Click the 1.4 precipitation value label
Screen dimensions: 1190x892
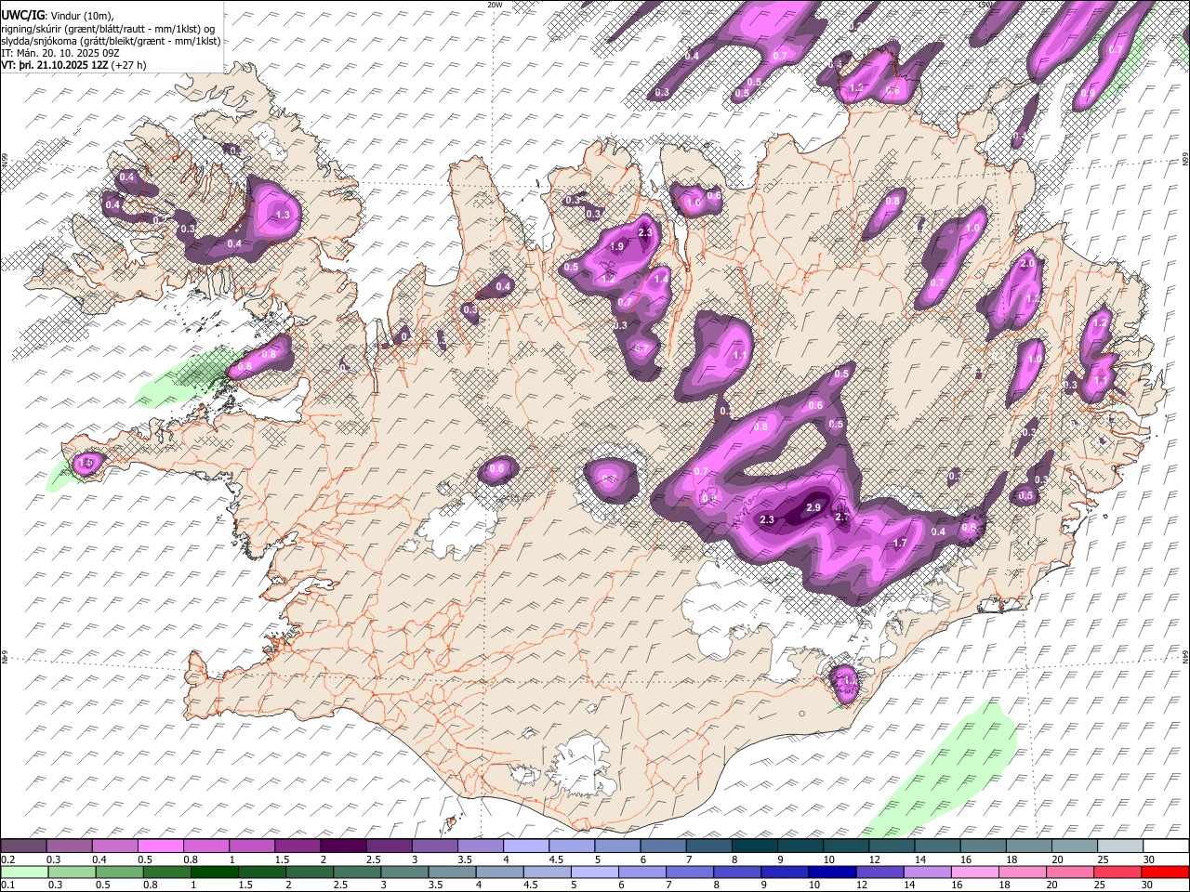[662, 279]
